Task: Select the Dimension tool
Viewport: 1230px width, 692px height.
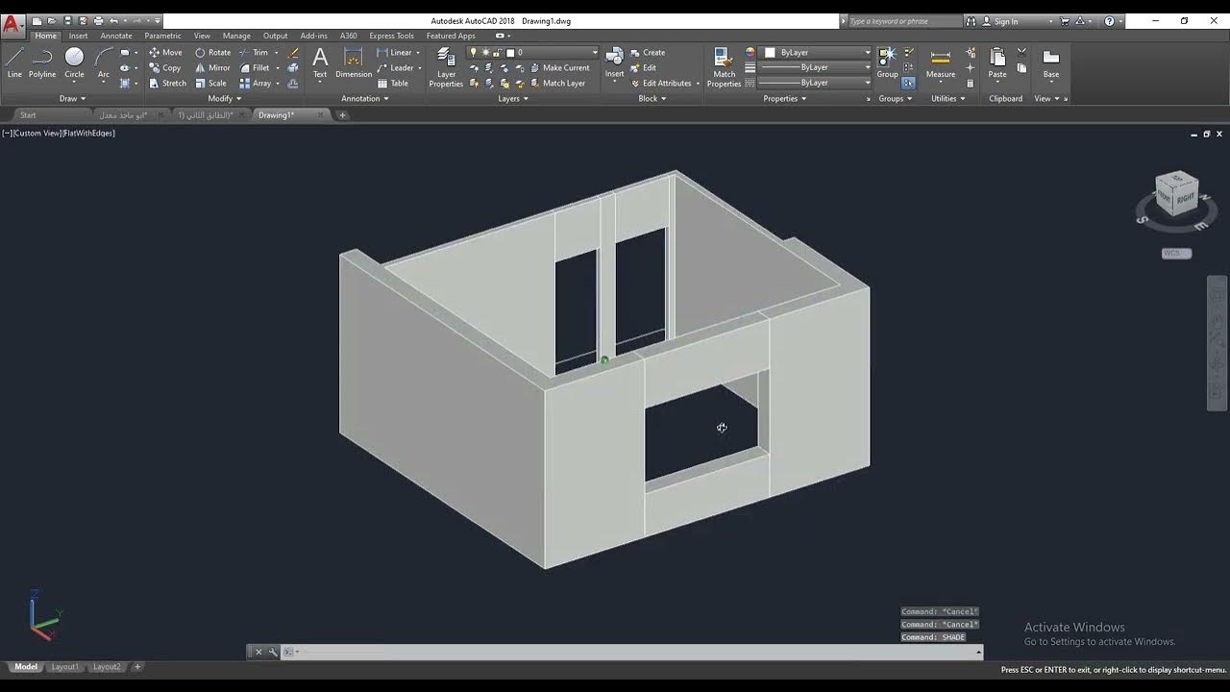Action: pyautogui.click(x=354, y=62)
